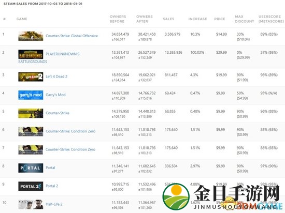Select owners after value 11,364,967
285x213 pixels.
tap(147, 203)
